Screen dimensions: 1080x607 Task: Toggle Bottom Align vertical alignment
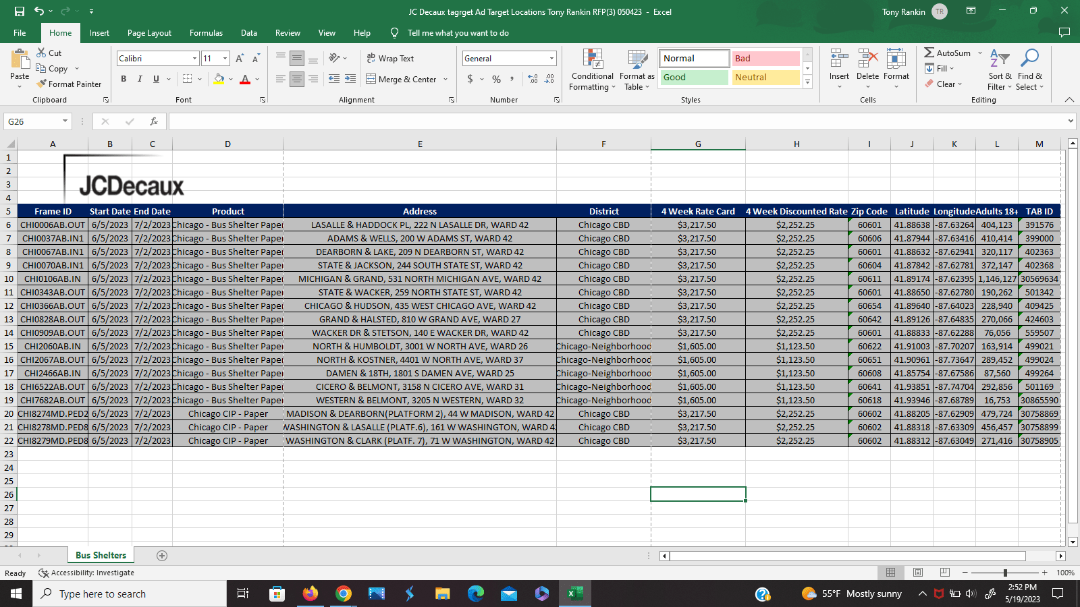coord(313,59)
